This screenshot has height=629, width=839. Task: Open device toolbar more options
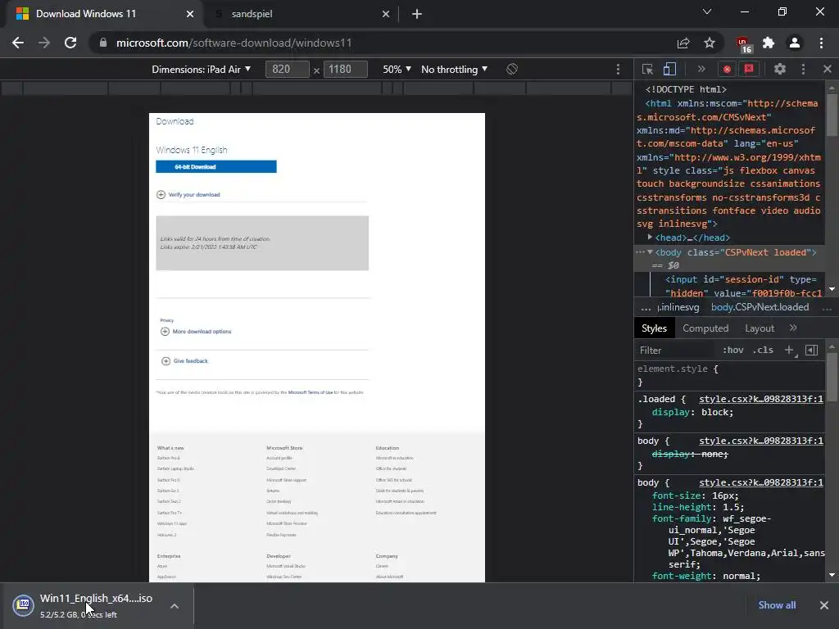tap(618, 69)
